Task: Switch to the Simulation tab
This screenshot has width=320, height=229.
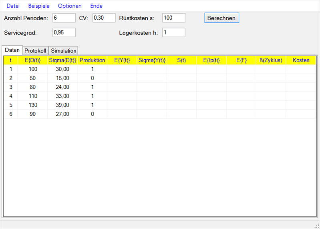Action: tap(63, 51)
